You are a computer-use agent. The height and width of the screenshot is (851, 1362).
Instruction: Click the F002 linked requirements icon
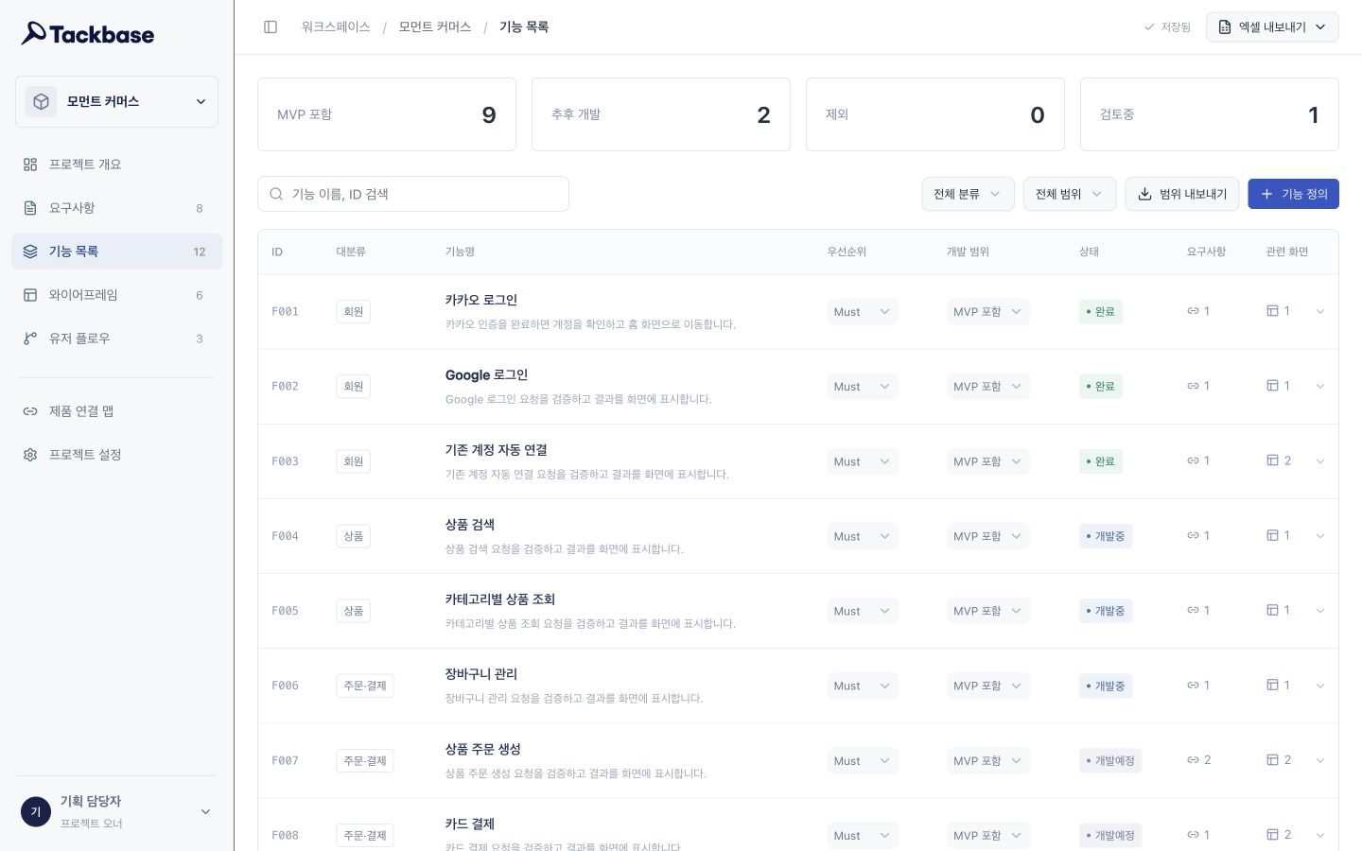pyautogui.click(x=1193, y=386)
